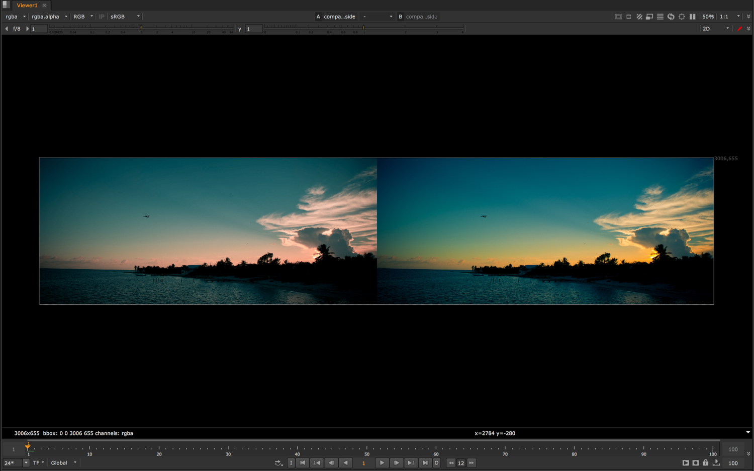Open the playback loop mode menu
The height and width of the screenshot is (471, 754).
coord(278,463)
